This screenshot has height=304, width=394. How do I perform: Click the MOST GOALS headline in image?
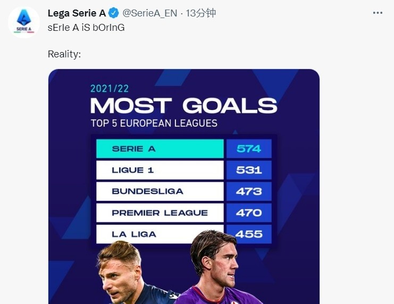(x=183, y=106)
